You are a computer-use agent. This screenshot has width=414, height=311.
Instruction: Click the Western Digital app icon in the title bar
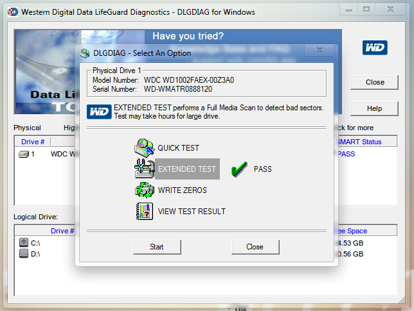pyautogui.click(x=13, y=12)
